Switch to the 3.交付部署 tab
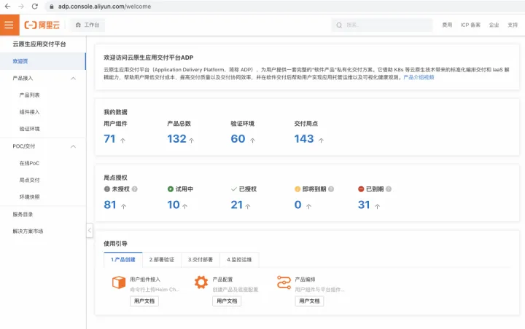This screenshot has height=329, width=525. [201, 259]
